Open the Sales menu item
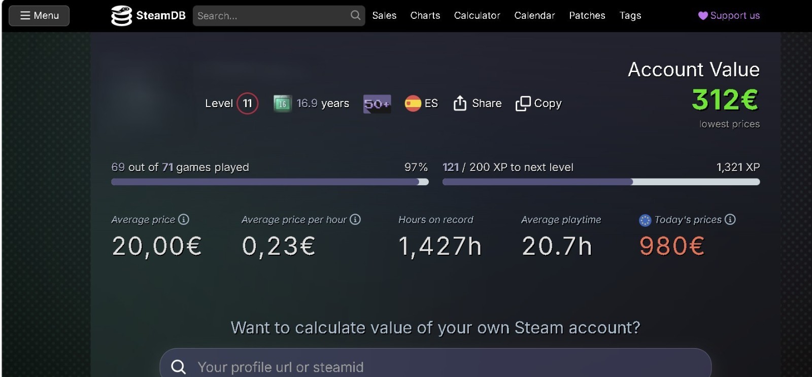 pos(384,16)
